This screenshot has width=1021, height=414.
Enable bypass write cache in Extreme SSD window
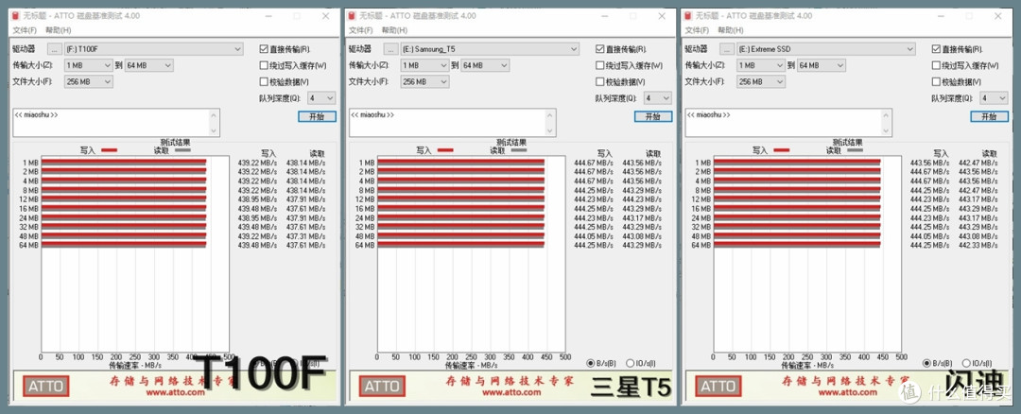point(936,65)
